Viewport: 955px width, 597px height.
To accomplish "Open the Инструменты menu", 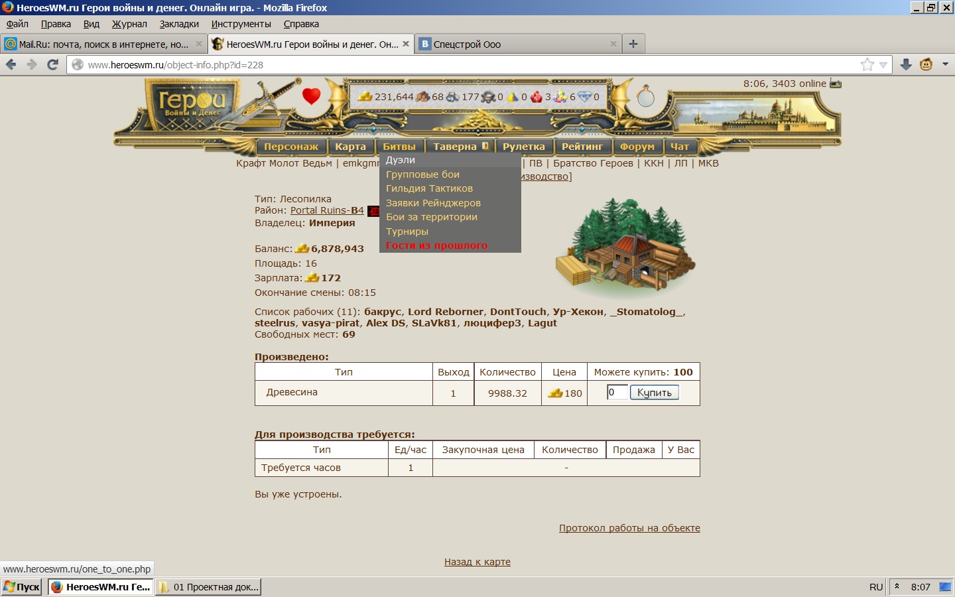I will 241,24.
